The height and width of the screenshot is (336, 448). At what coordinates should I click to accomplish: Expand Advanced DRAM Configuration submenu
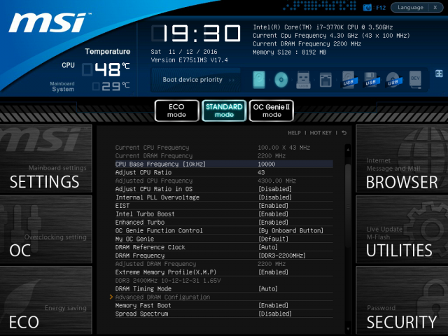tap(162, 297)
